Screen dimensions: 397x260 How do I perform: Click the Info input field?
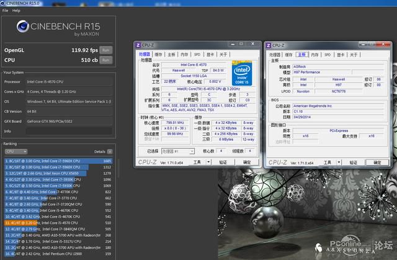pos(69,131)
